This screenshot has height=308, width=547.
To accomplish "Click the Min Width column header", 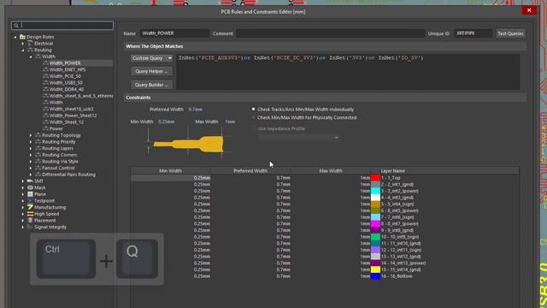I will click(170, 171).
